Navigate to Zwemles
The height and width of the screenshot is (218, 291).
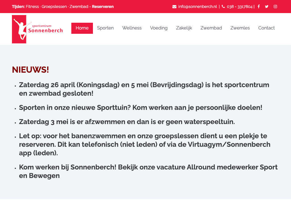click(240, 28)
